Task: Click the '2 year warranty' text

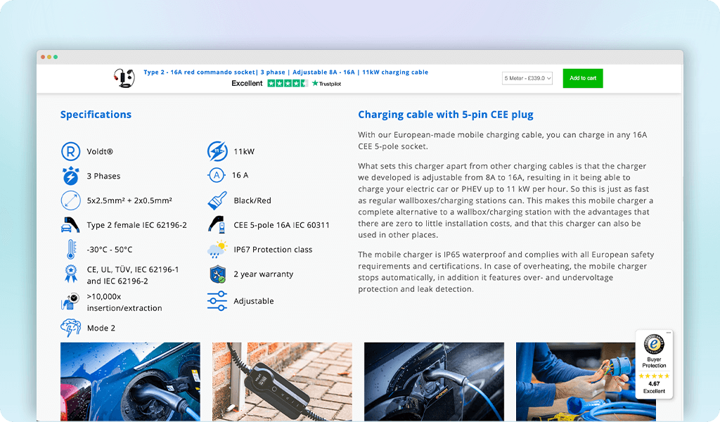Action: coord(263,274)
